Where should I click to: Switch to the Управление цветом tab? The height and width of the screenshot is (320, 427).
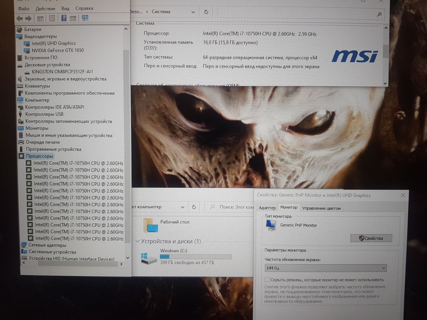(322, 208)
